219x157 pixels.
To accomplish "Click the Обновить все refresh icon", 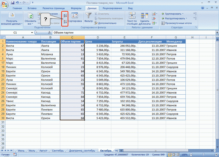I will [30, 16].
